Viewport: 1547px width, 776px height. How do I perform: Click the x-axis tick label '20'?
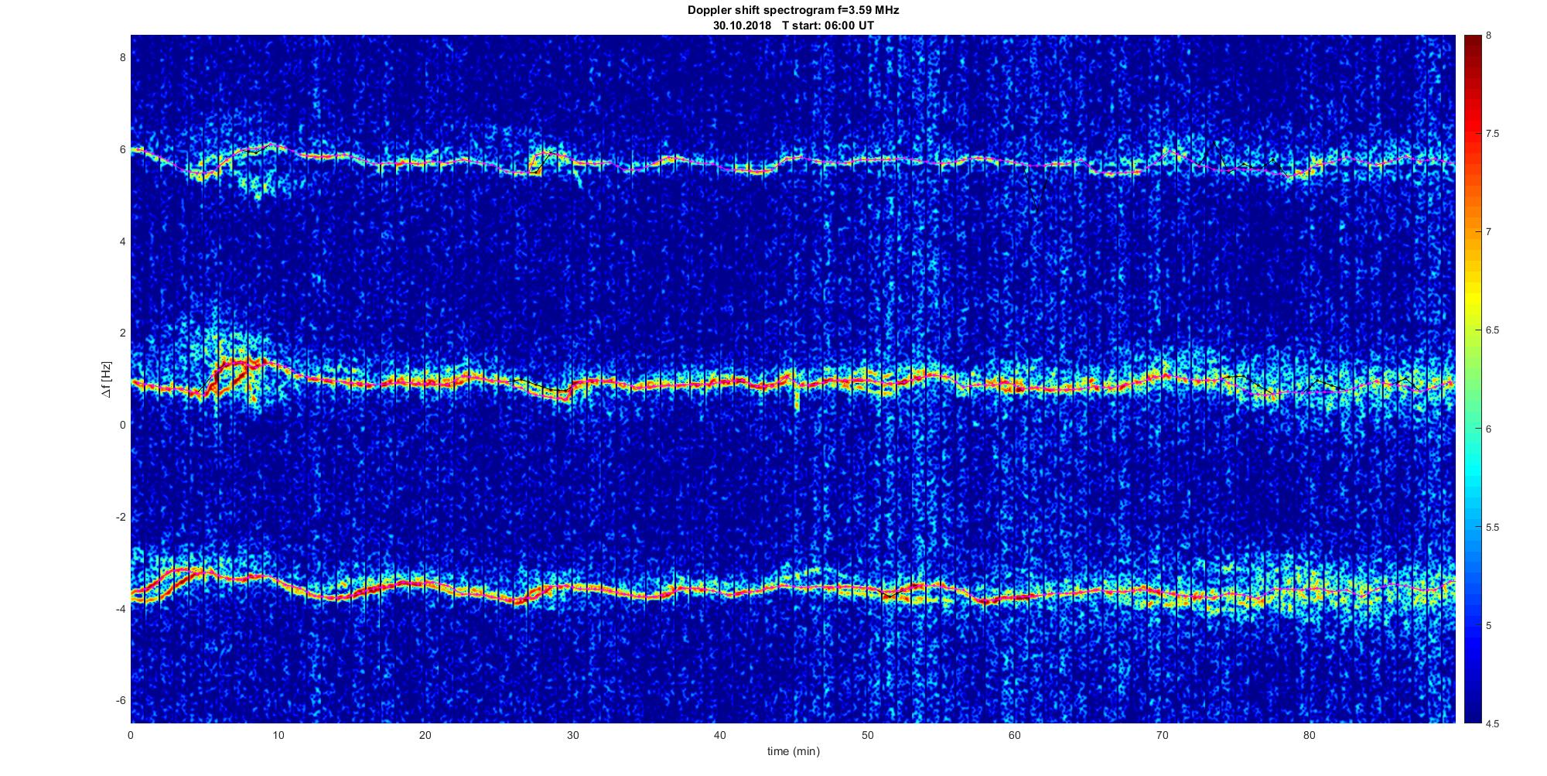click(x=425, y=735)
